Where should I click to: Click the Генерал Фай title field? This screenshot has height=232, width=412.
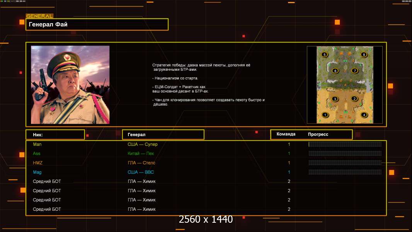coord(97,24)
